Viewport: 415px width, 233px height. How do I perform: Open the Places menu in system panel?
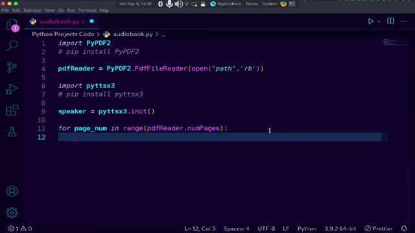pos(252,4)
